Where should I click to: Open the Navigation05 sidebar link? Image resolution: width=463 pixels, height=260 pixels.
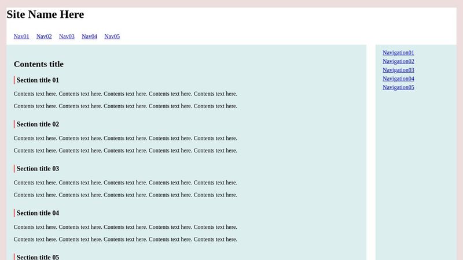pos(398,87)
